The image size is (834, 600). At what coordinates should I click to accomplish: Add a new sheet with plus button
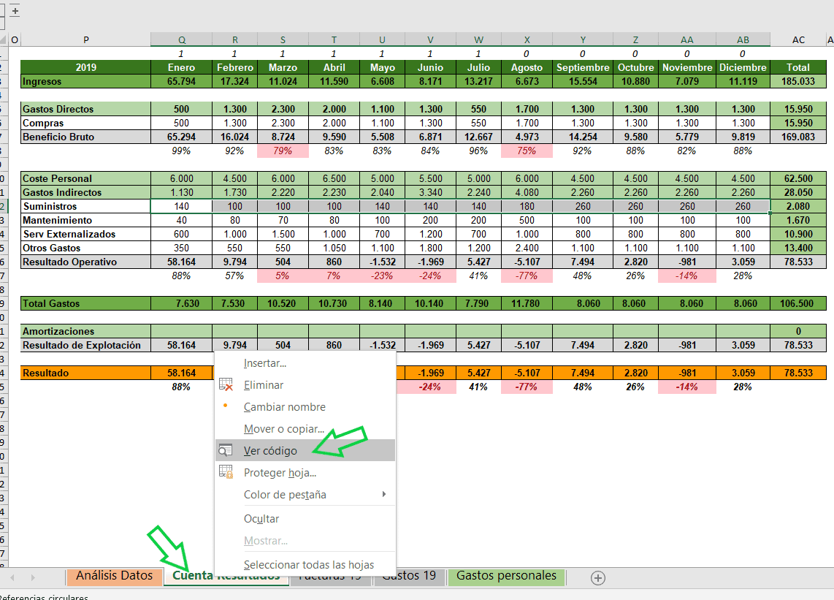pyautogui.click(x=598, y=578)
